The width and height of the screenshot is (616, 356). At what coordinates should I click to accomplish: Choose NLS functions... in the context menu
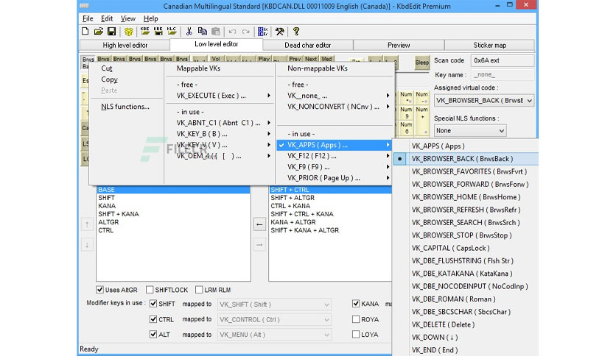[126, 107]
